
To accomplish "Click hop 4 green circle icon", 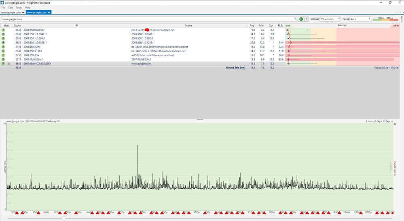I will [3, 43].
